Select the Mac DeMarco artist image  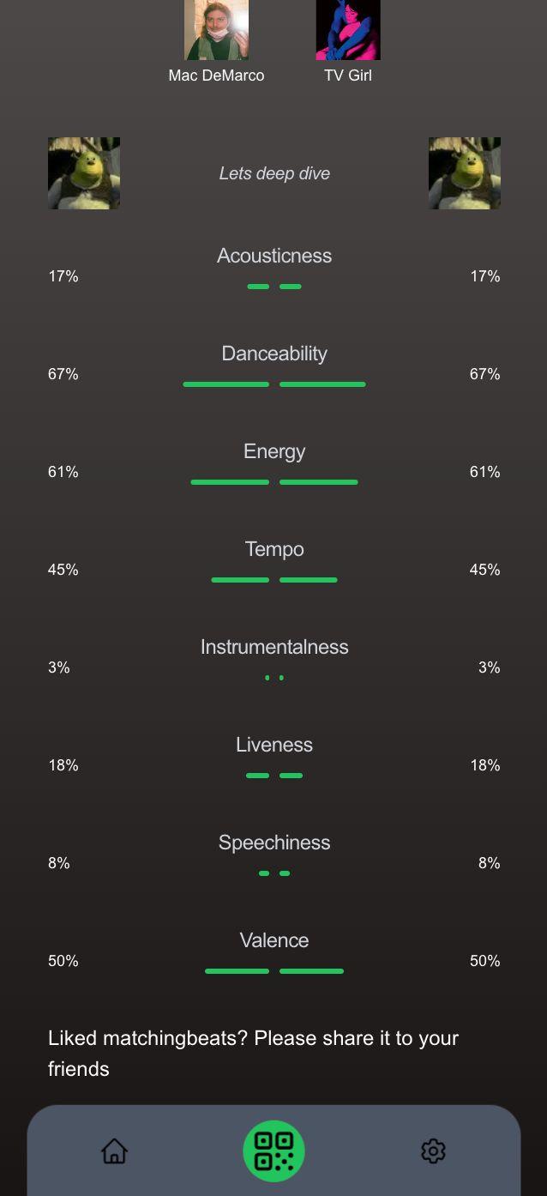coord(216,30)
